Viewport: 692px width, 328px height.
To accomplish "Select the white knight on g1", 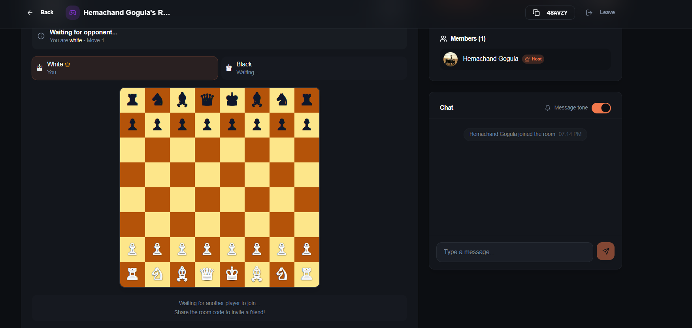I will [x=282, y=274].
